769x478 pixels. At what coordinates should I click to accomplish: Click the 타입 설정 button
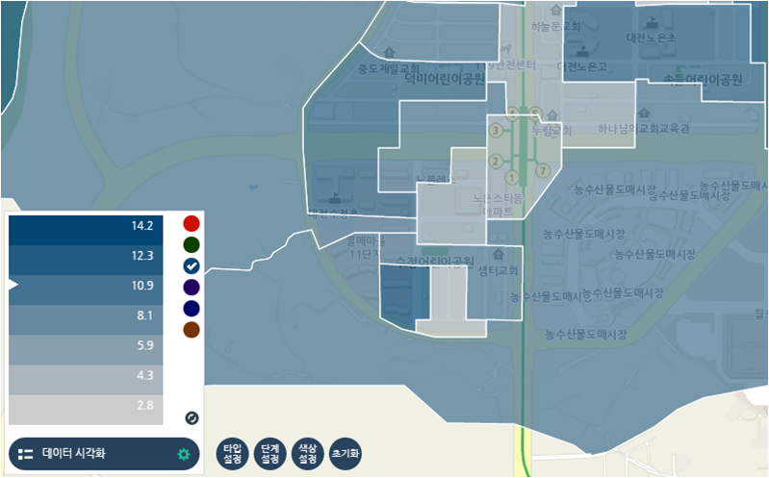[233, 454]
